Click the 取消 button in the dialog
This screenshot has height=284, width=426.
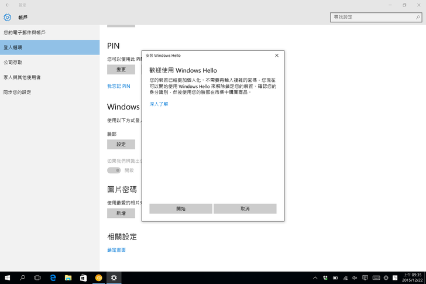(x=245, y=208)
